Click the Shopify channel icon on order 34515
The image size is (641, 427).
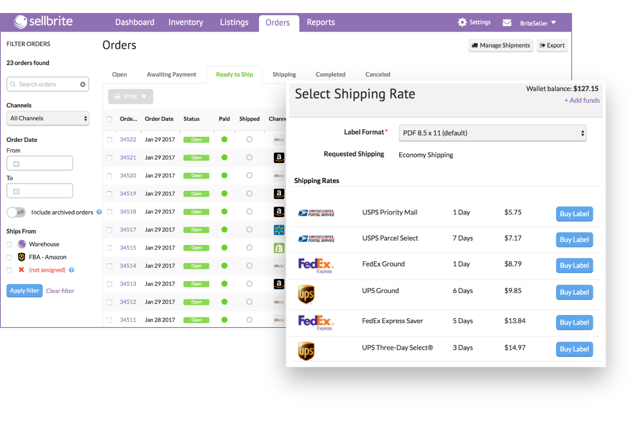pyautogui.click(x=279, y=247)
